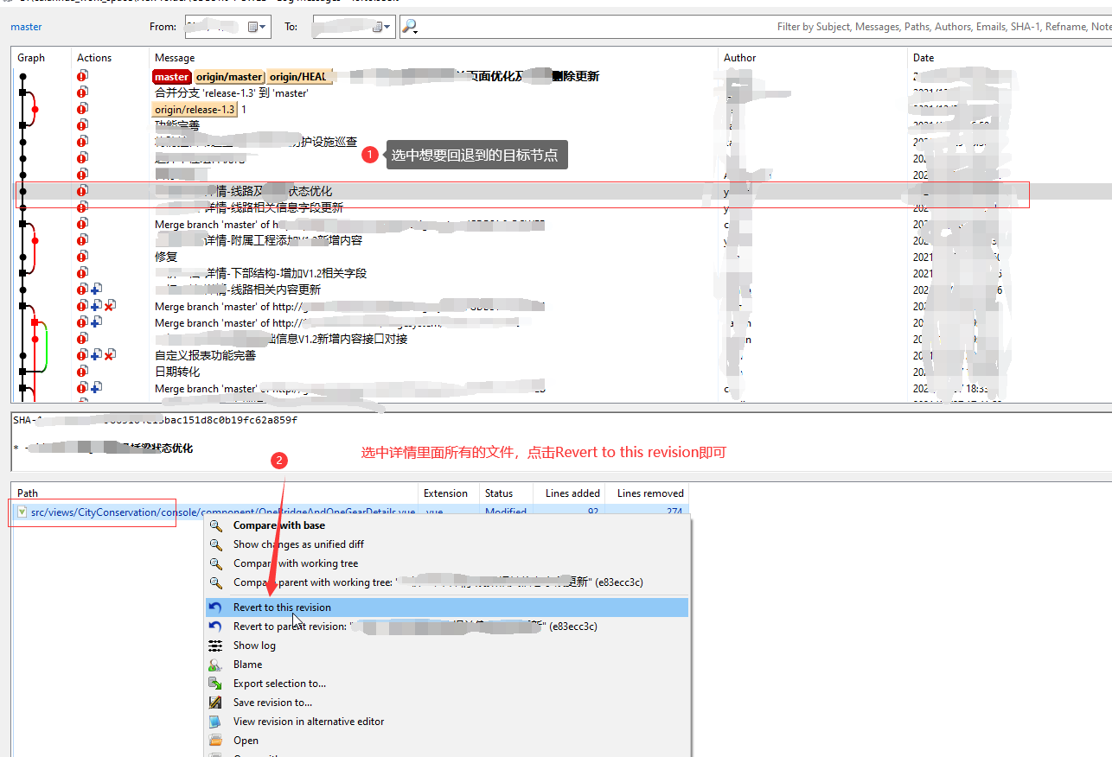This screenshot has width=1112, height=757.
Task: Open the From date picker dropdown
Action: [x=258, y=27]
